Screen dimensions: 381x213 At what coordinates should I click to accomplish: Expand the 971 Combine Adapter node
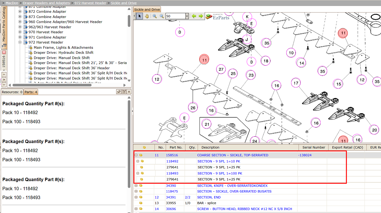[20, 37]
